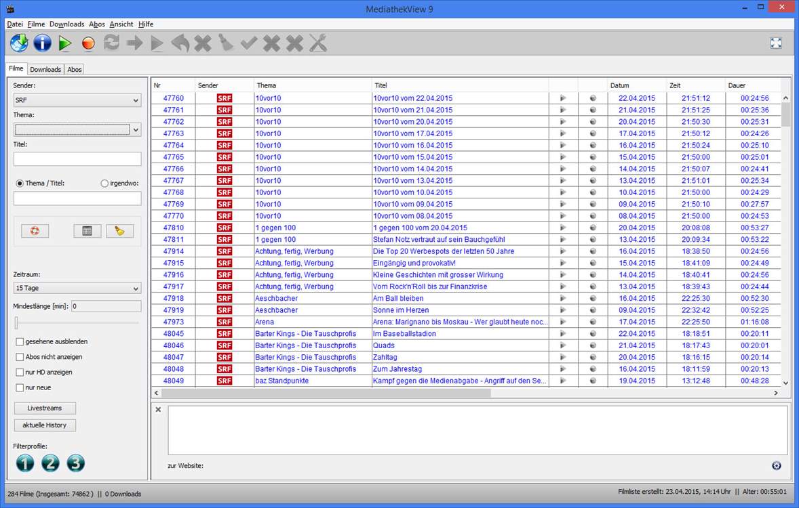Open the Downloads menu in menu bar
799x508 pixels.
click(66, 24)
